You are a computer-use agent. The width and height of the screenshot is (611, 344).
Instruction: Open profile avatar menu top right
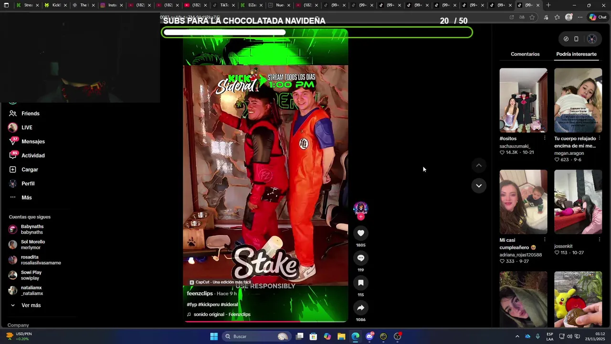[x=592, y=39]
